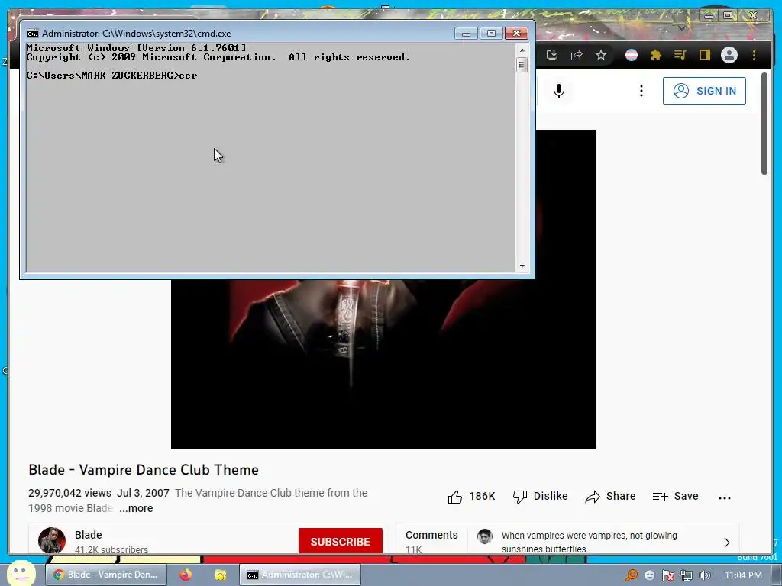Open the striped flag extension icon
This screenshot has width=782, height=586.
point(632,55)
